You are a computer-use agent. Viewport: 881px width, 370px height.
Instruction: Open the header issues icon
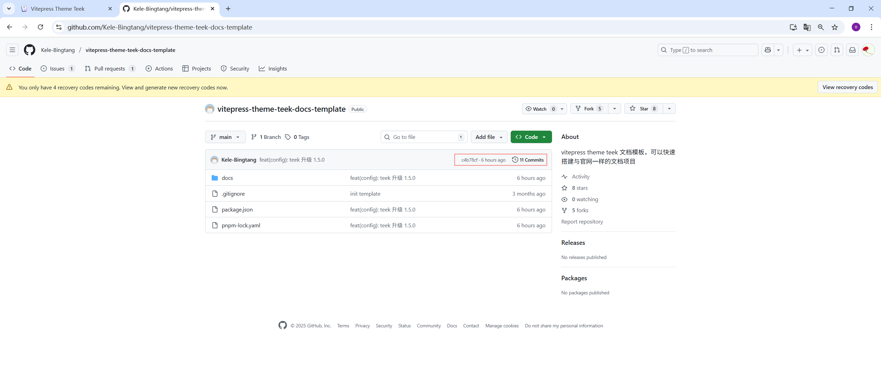click(821, 50)
